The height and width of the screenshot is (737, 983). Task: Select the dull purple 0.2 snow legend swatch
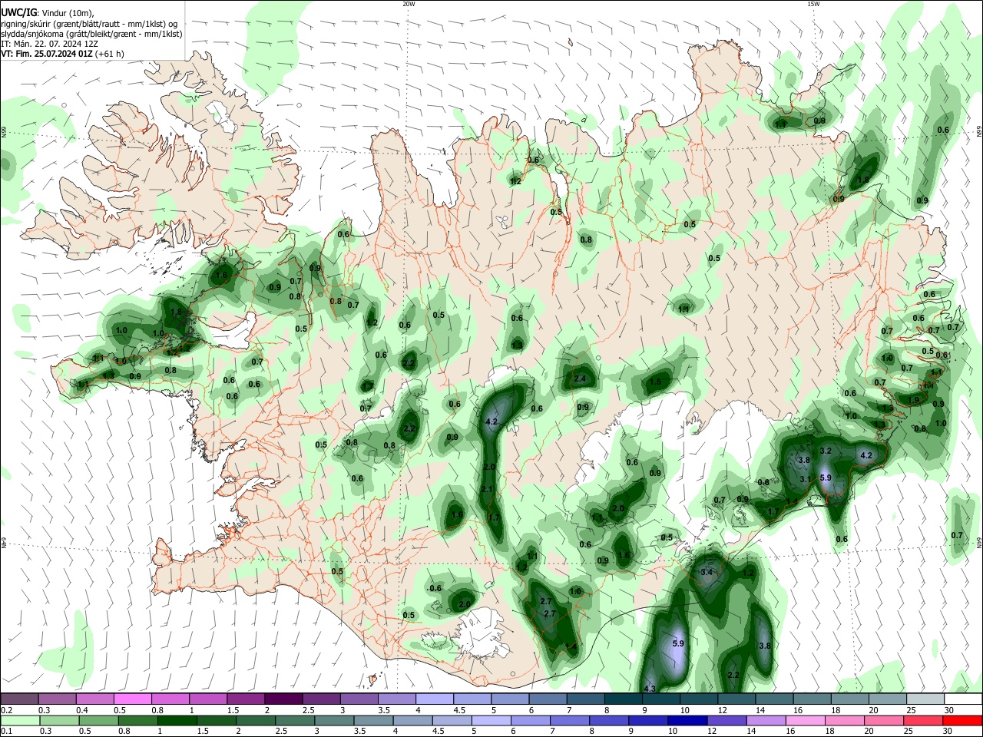(19, 699)
